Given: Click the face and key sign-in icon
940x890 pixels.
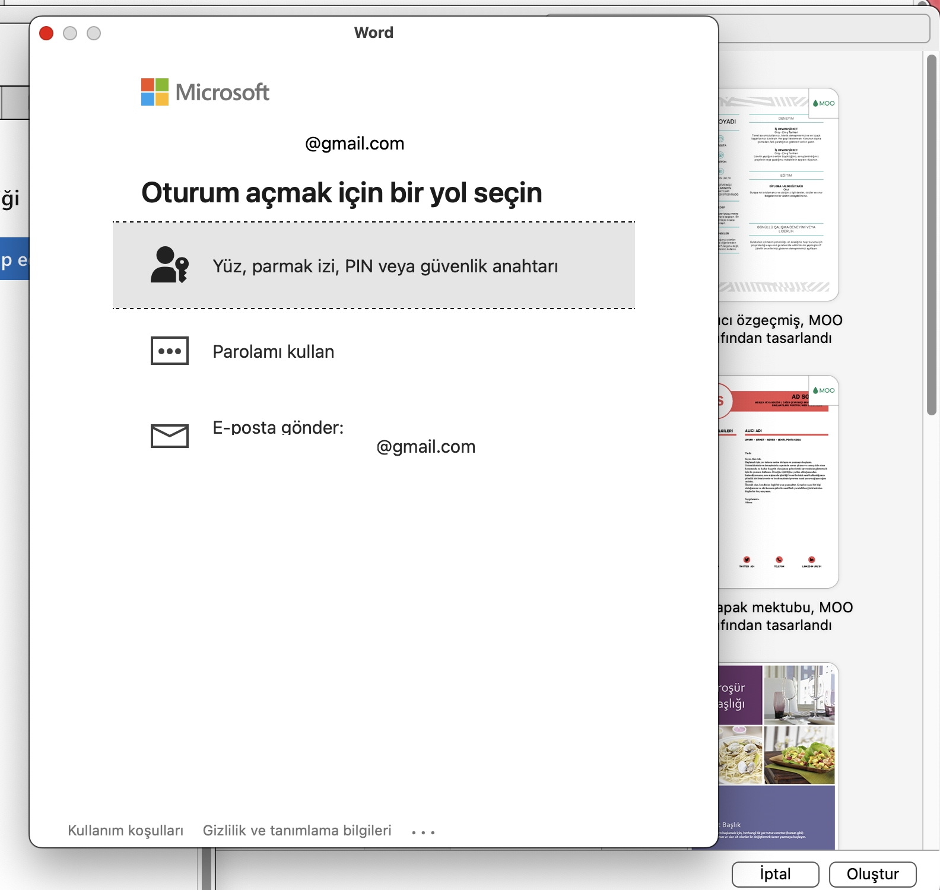Looking at the screenshot, I should tap(170, 265).
